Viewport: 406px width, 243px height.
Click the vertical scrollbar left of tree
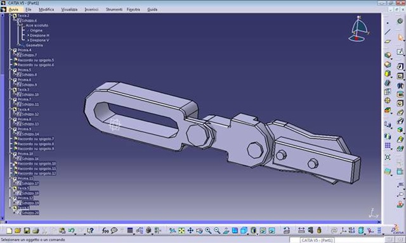pyautogui.click(x=3, y=116)
